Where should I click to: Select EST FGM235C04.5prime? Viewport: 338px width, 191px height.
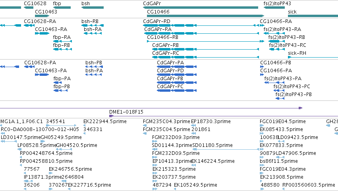pyautogui.click(x=166, y=129)
